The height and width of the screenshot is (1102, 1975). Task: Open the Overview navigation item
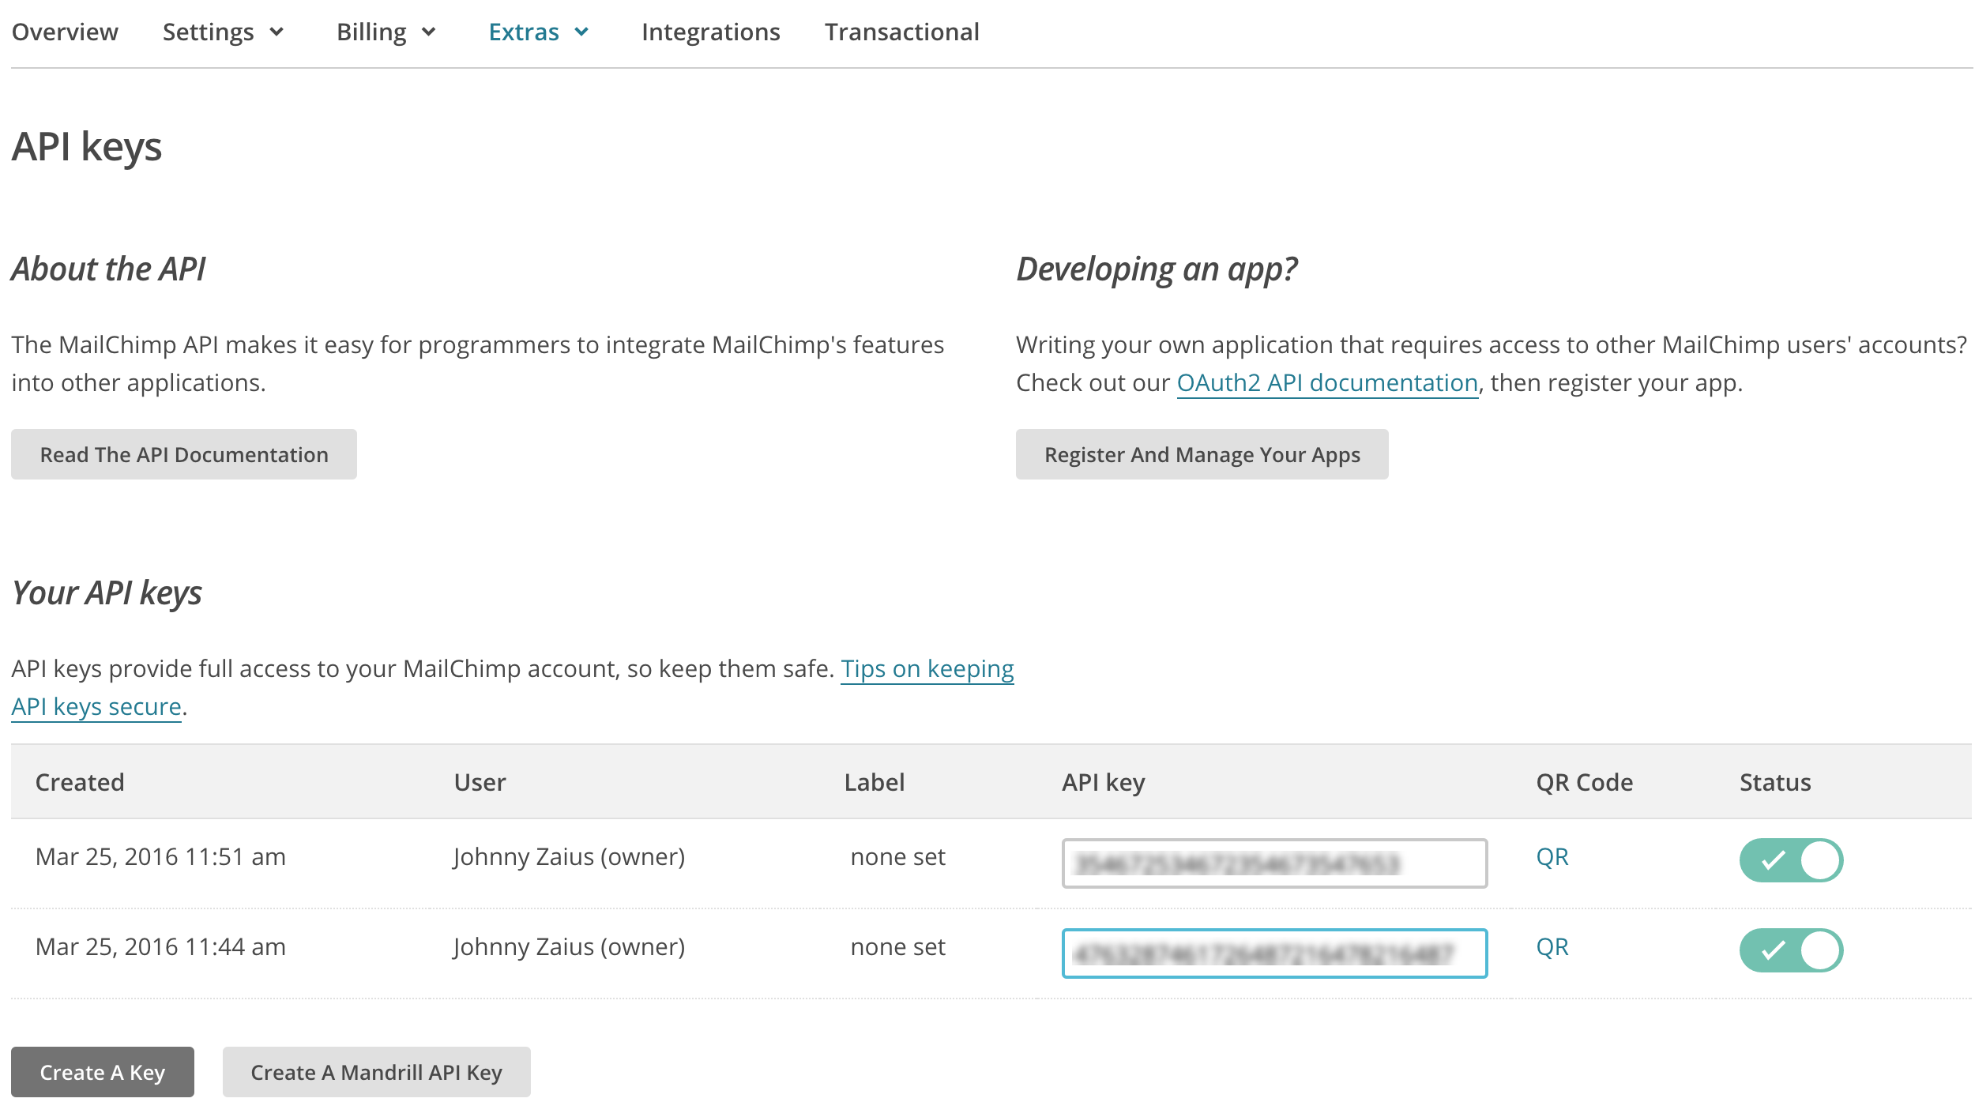click(66, 32)
